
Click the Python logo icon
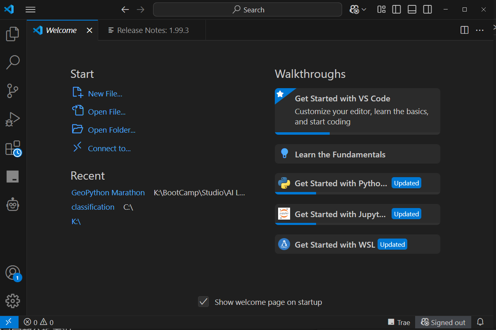point(284,183)
